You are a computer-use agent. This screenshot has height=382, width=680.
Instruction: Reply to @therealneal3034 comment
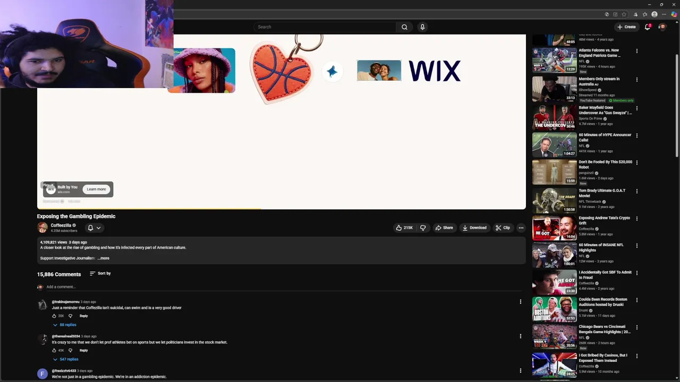click(x=83, y=350)
